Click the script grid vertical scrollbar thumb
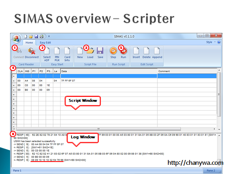 [219, 94]
